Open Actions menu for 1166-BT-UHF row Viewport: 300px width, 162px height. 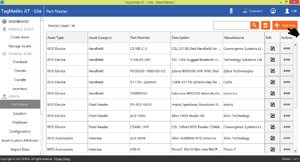coord(287,60)
